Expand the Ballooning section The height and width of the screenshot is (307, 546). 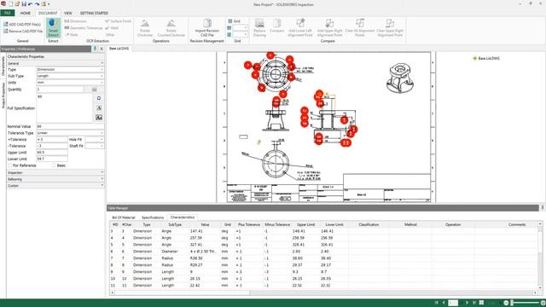click(55, 179)
